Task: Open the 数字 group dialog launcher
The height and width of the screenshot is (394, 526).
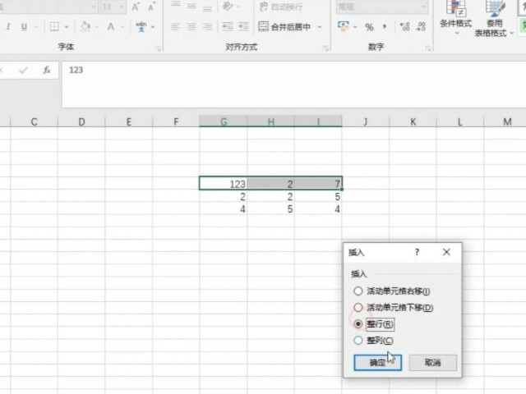Action: [x=427, y=49]
